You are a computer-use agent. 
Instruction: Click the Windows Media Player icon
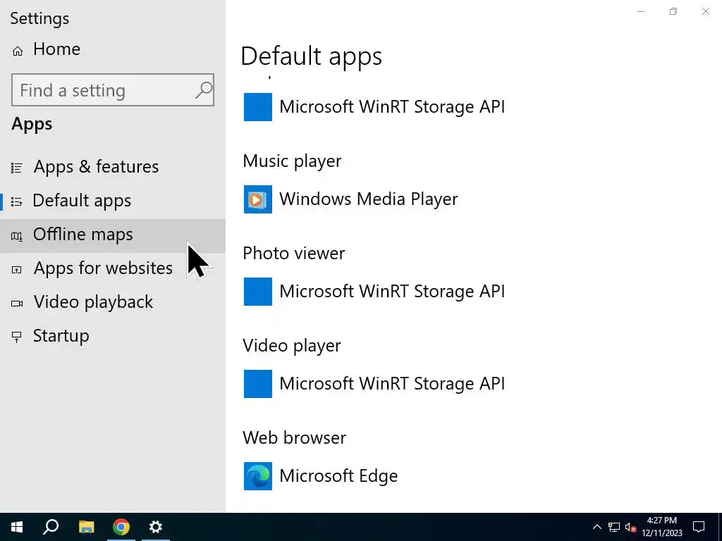(x=258, y=199)
